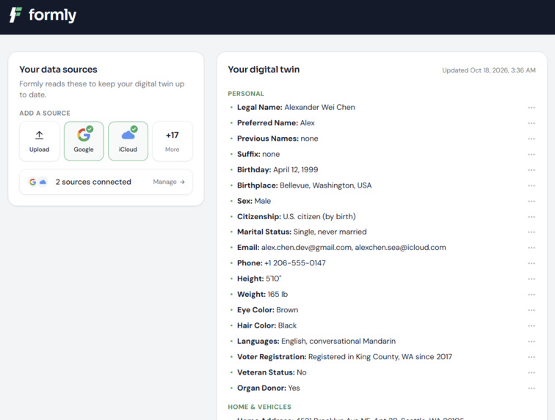Click the Your digital twin heading

pos(264,70)
